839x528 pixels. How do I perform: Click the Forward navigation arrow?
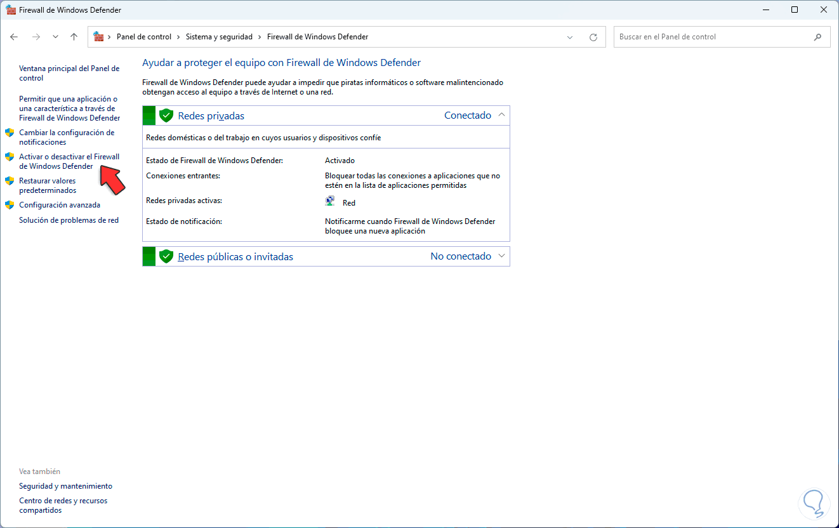36,37
